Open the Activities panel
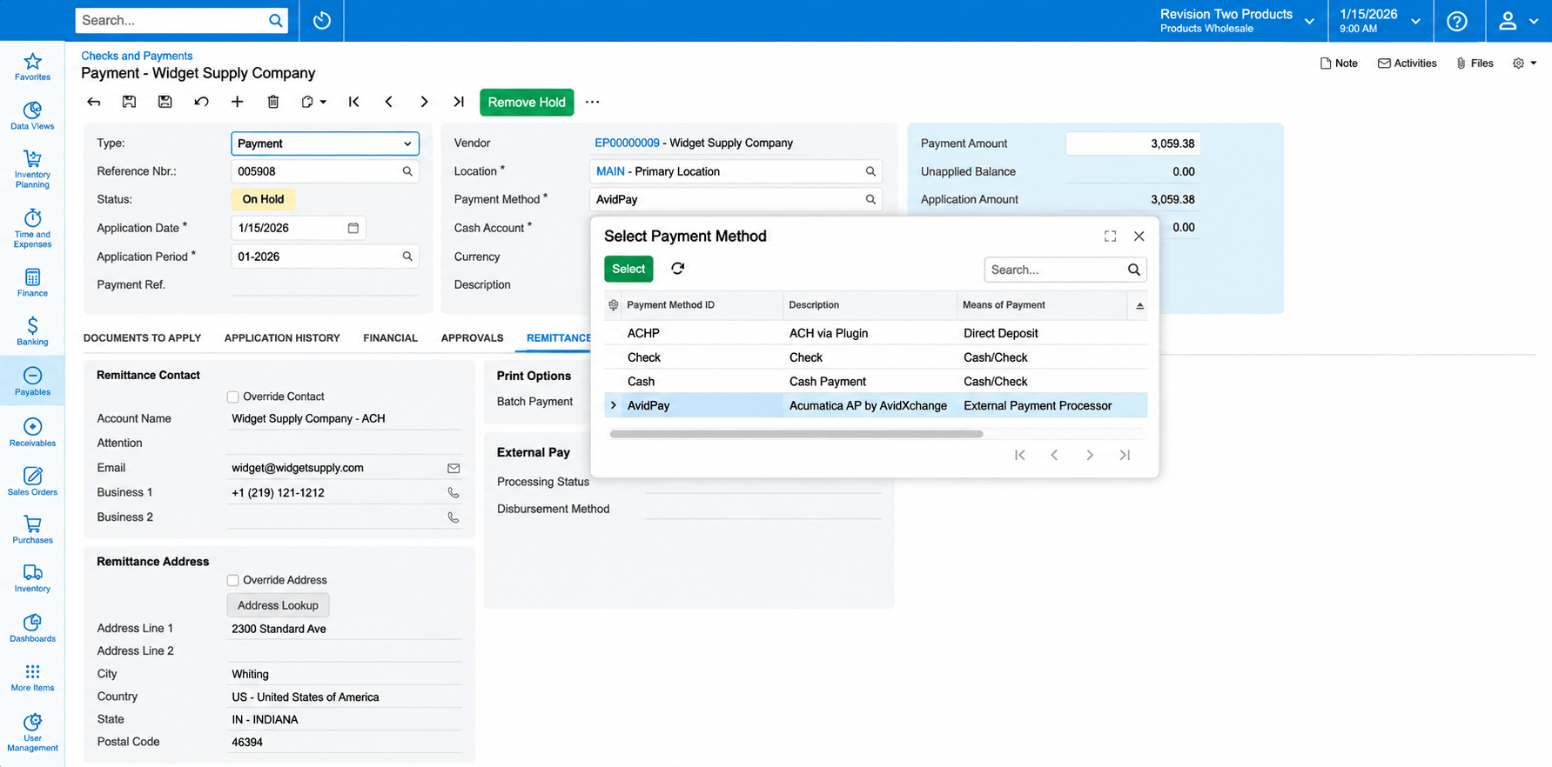The height and width of the screenshot is (767, 1552). [x=1407, y=63]
